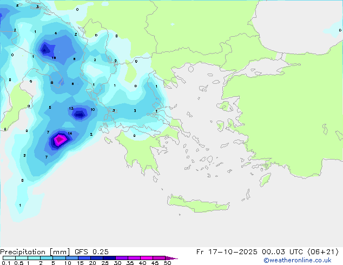
Task: Click the above-50 arrow tip of legend
Action: (171, 258)
